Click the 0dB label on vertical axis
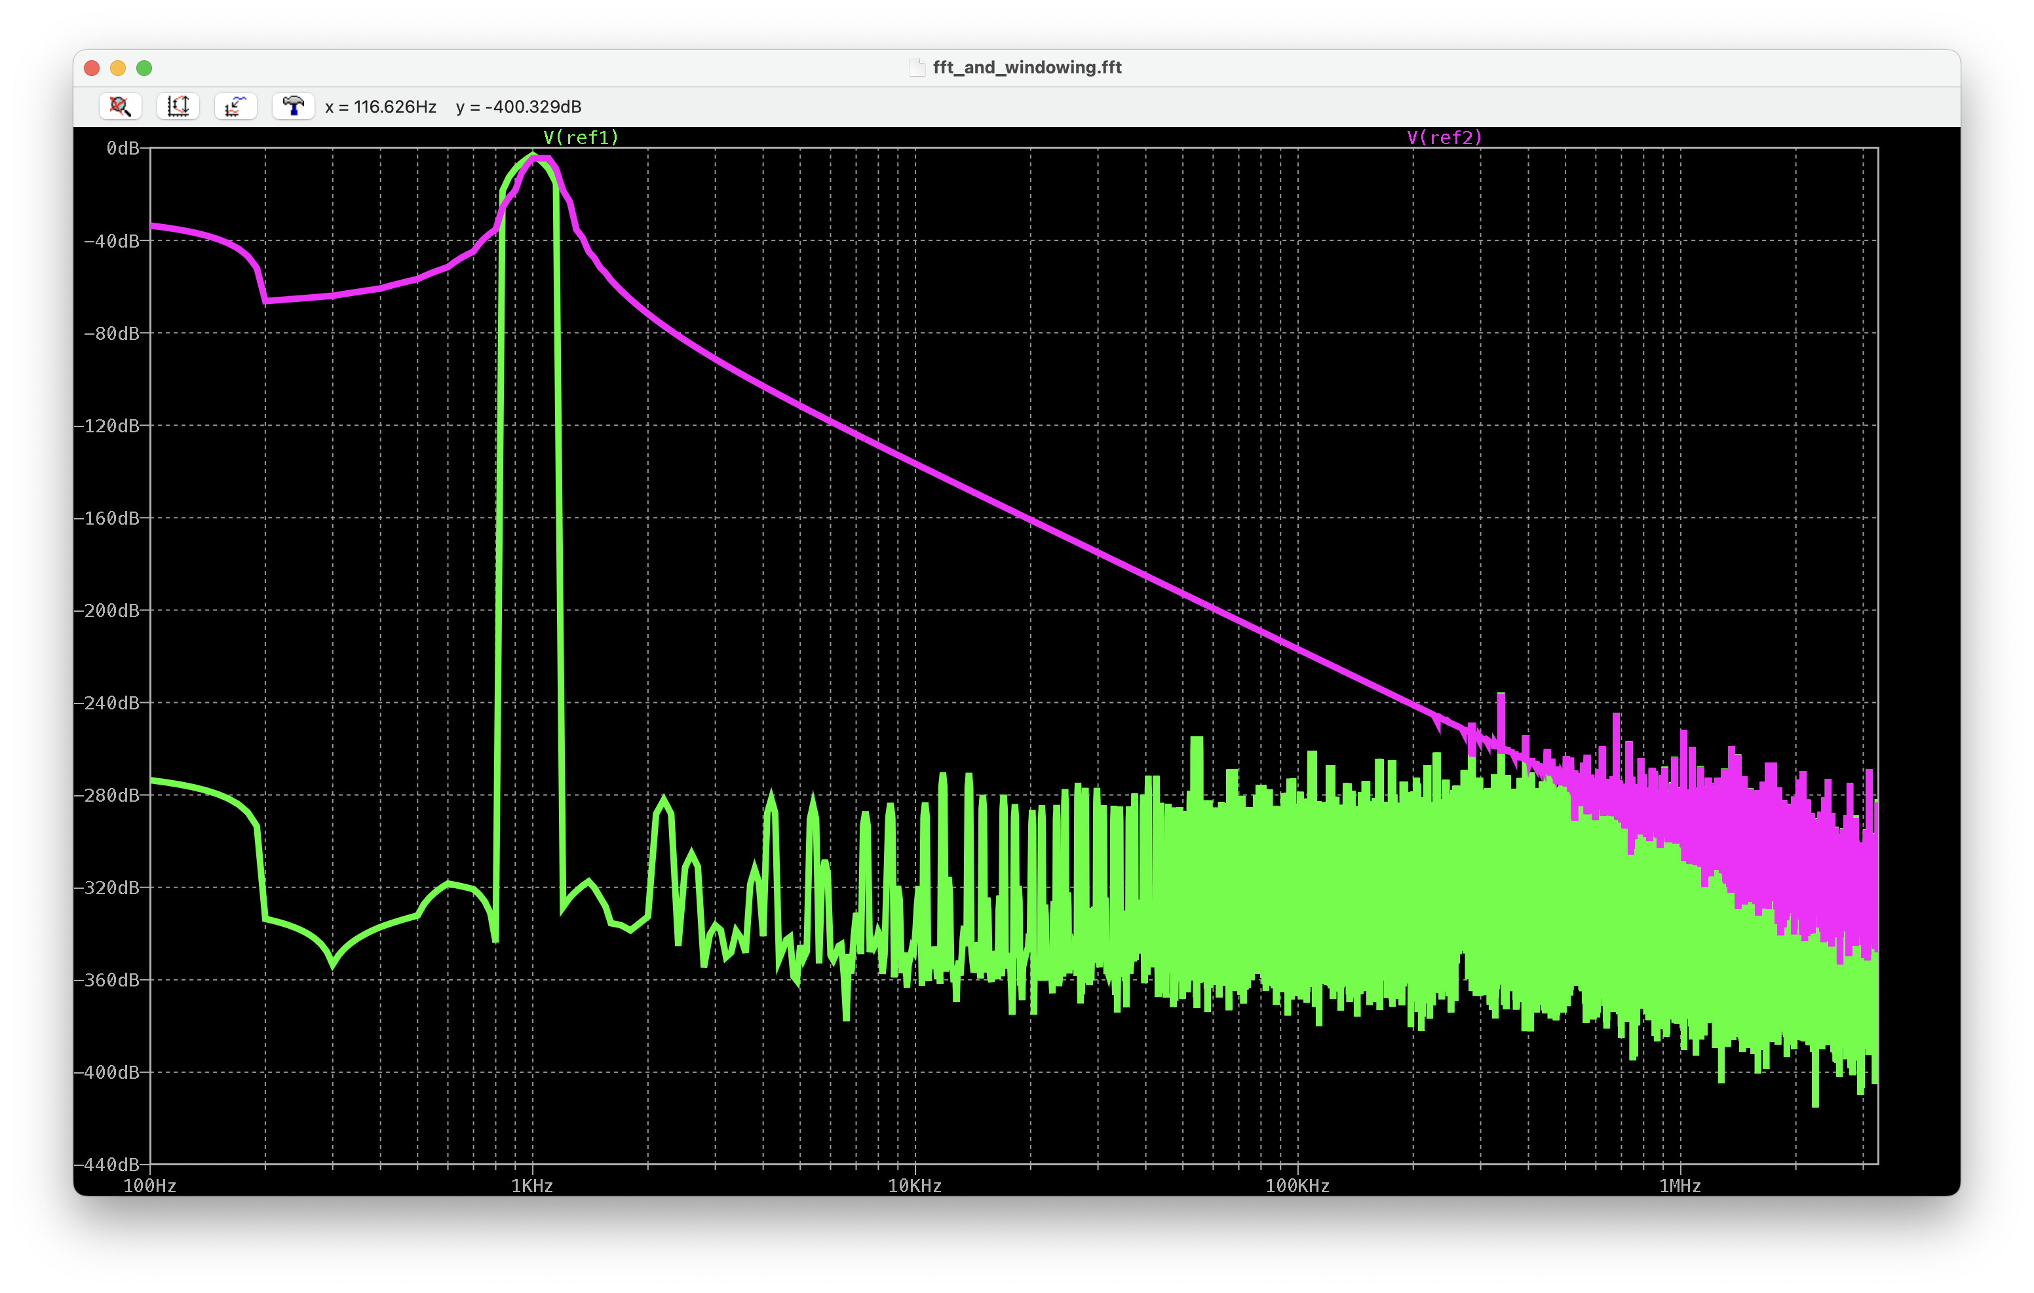The image size is (2034, 1293). click(x=123, y=149)
